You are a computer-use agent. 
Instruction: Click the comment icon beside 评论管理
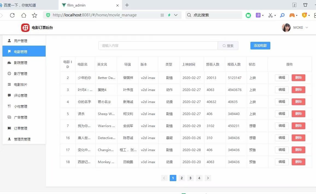[x=9, y=95]
